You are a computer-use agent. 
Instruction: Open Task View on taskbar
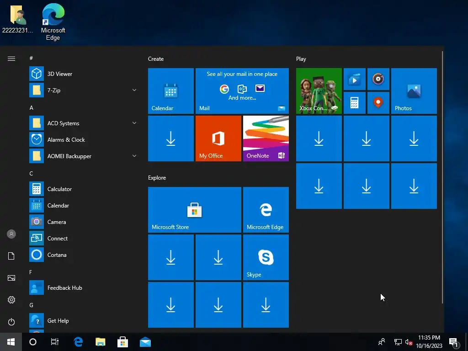pos(55,342)
